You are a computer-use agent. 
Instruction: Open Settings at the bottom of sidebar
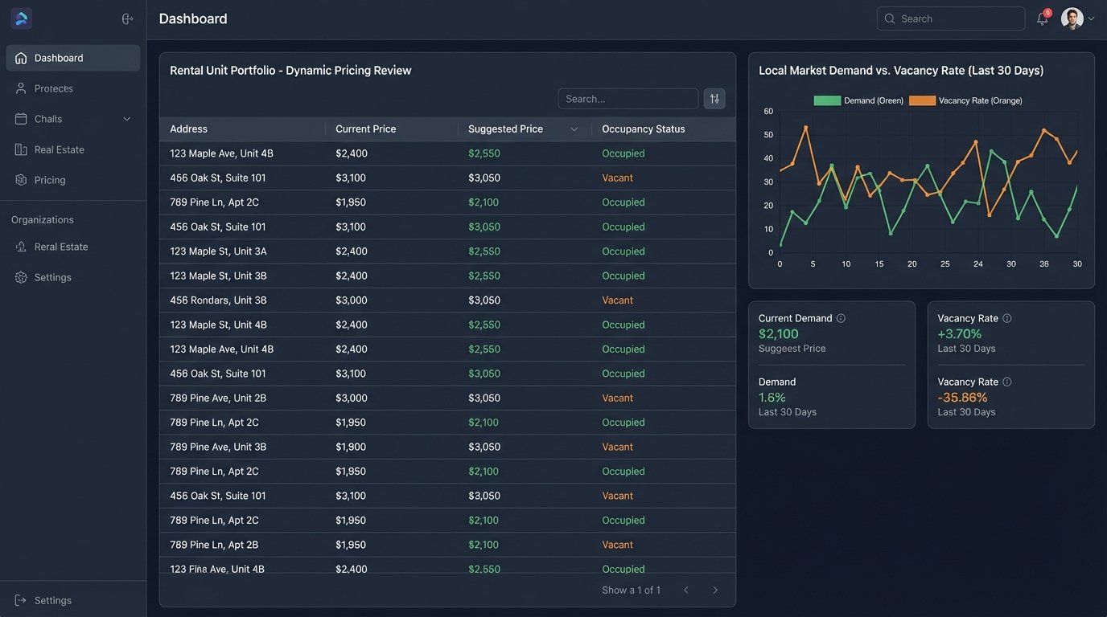pos(52,600)
